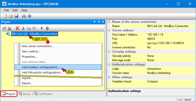
Task: Copy selection with the copy icon
Action: click(x=29, y=28)
